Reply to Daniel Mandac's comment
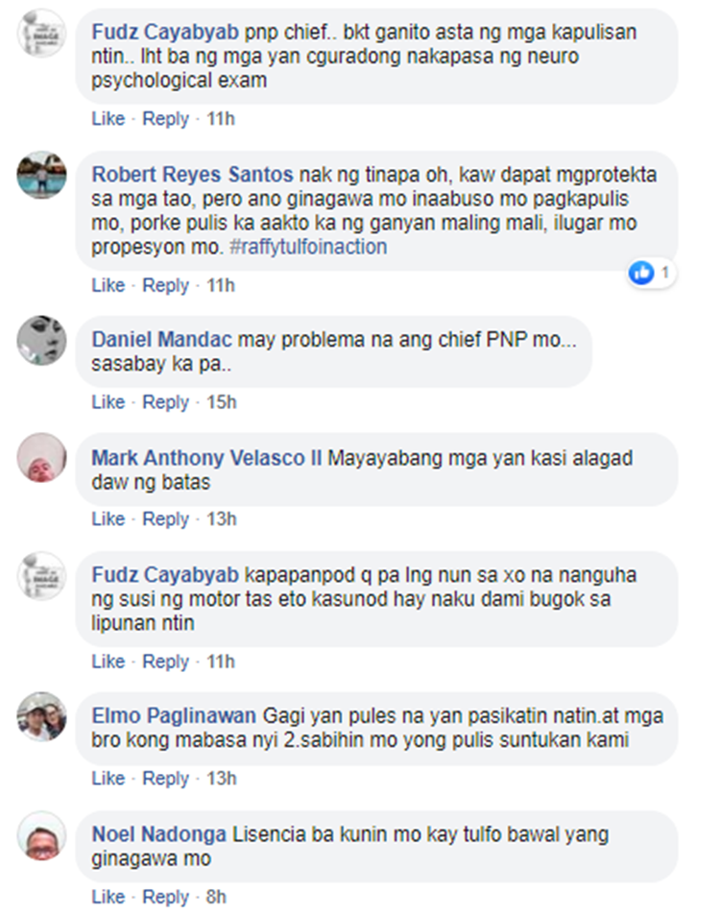 [x=165, y=401]
